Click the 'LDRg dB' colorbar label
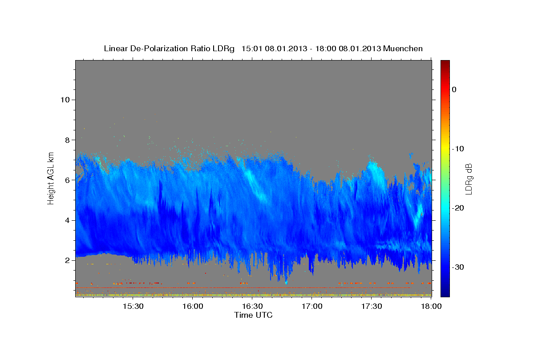The height and width of the screenshot is (356, 534). 468,178
